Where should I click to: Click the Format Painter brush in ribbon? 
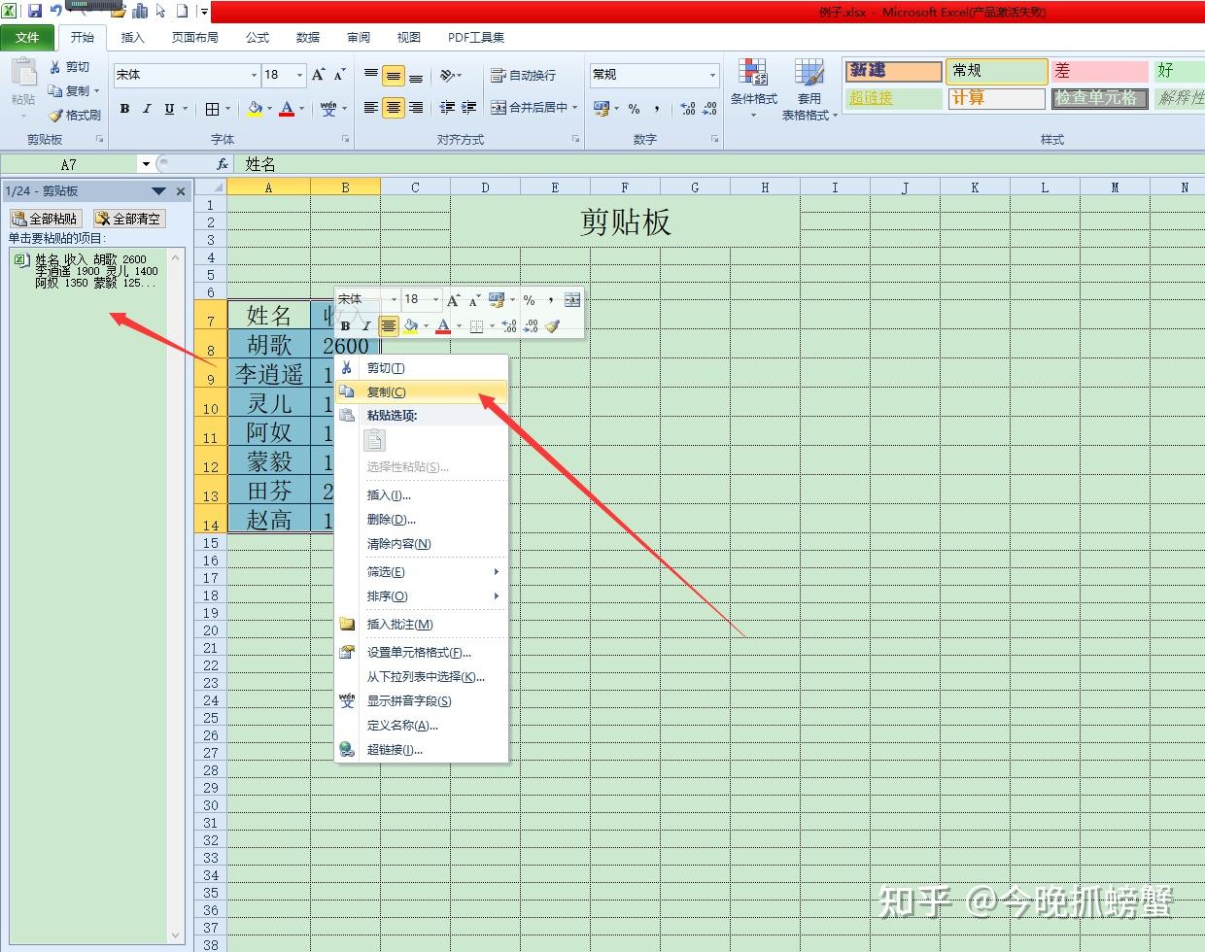[56, 115]
